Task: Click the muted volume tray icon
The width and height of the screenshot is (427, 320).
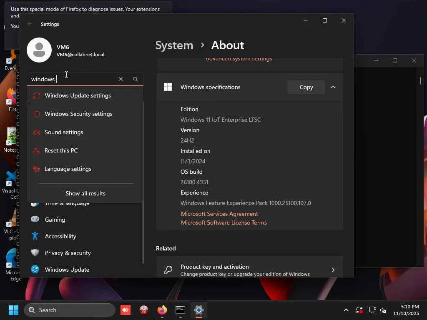Action: click(383, 310)
